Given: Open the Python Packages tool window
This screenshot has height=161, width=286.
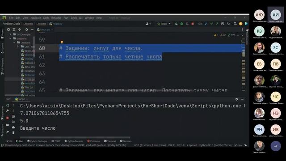Looking at the screenshot, I should [37, 141].
